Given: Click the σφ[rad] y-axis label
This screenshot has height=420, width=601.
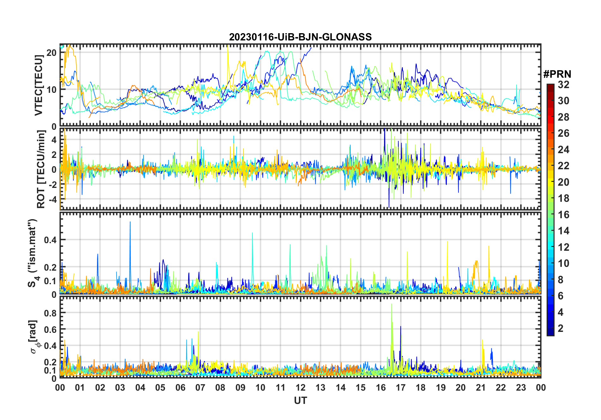Looking at the screenshot, I should tap(34, 337).
